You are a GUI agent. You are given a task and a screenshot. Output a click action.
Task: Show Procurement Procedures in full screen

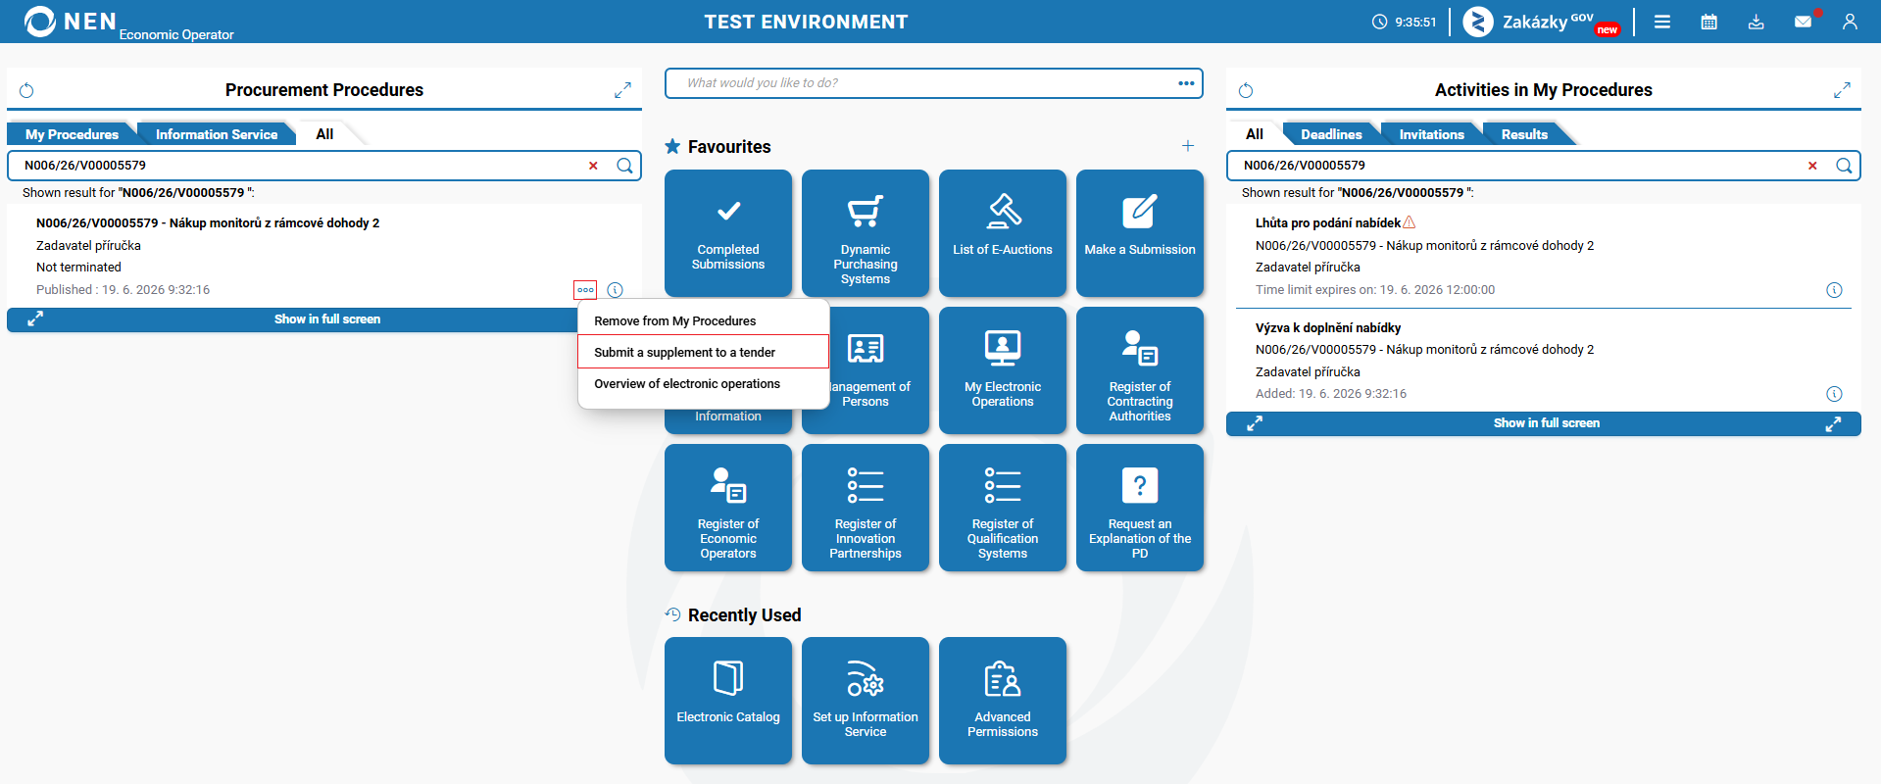coord(327,319)
